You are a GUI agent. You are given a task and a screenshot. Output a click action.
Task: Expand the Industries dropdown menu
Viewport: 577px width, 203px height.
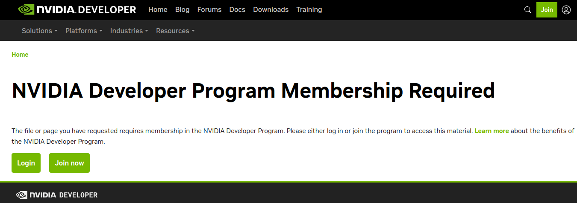click(129, 31)
